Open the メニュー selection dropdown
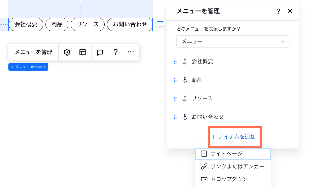Image resolution: width=321 pixels, height=187 pixels. [233, 41]
